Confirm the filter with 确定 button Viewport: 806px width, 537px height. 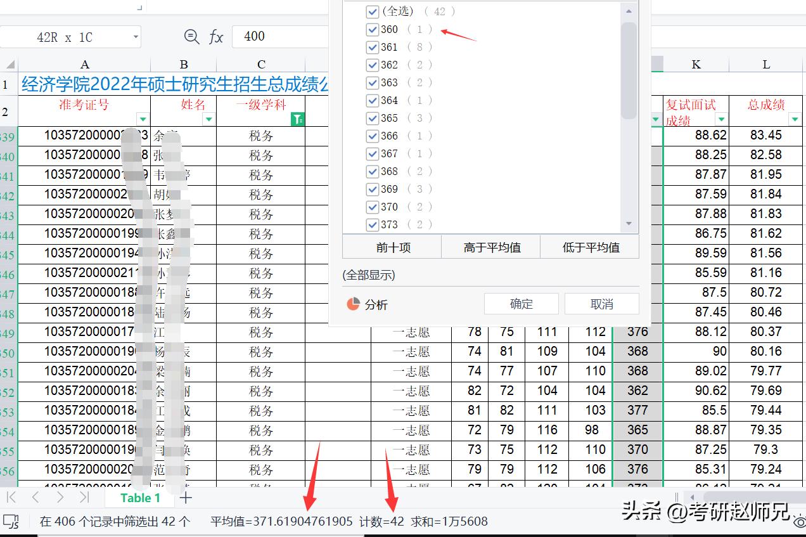point(520,304)
